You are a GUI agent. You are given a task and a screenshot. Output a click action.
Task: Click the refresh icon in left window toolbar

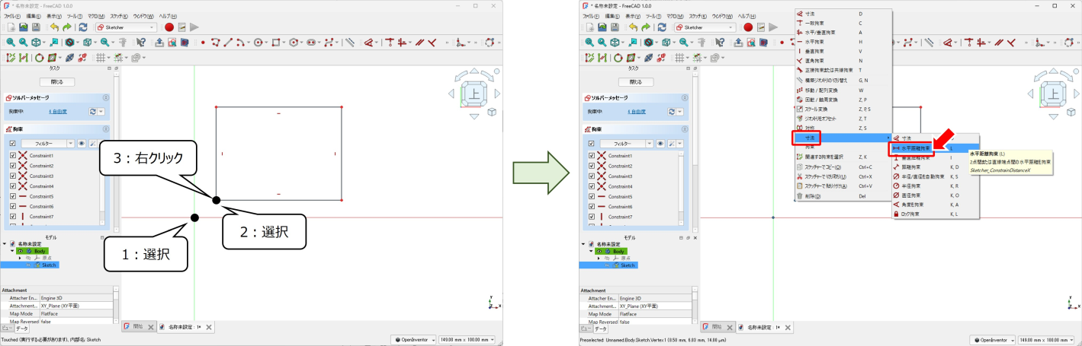click(x=82, y=27)
